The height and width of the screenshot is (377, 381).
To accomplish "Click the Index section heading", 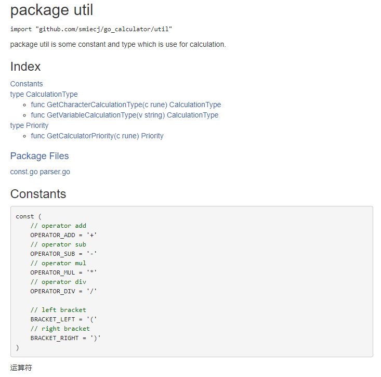I will (x=25, y=67).
